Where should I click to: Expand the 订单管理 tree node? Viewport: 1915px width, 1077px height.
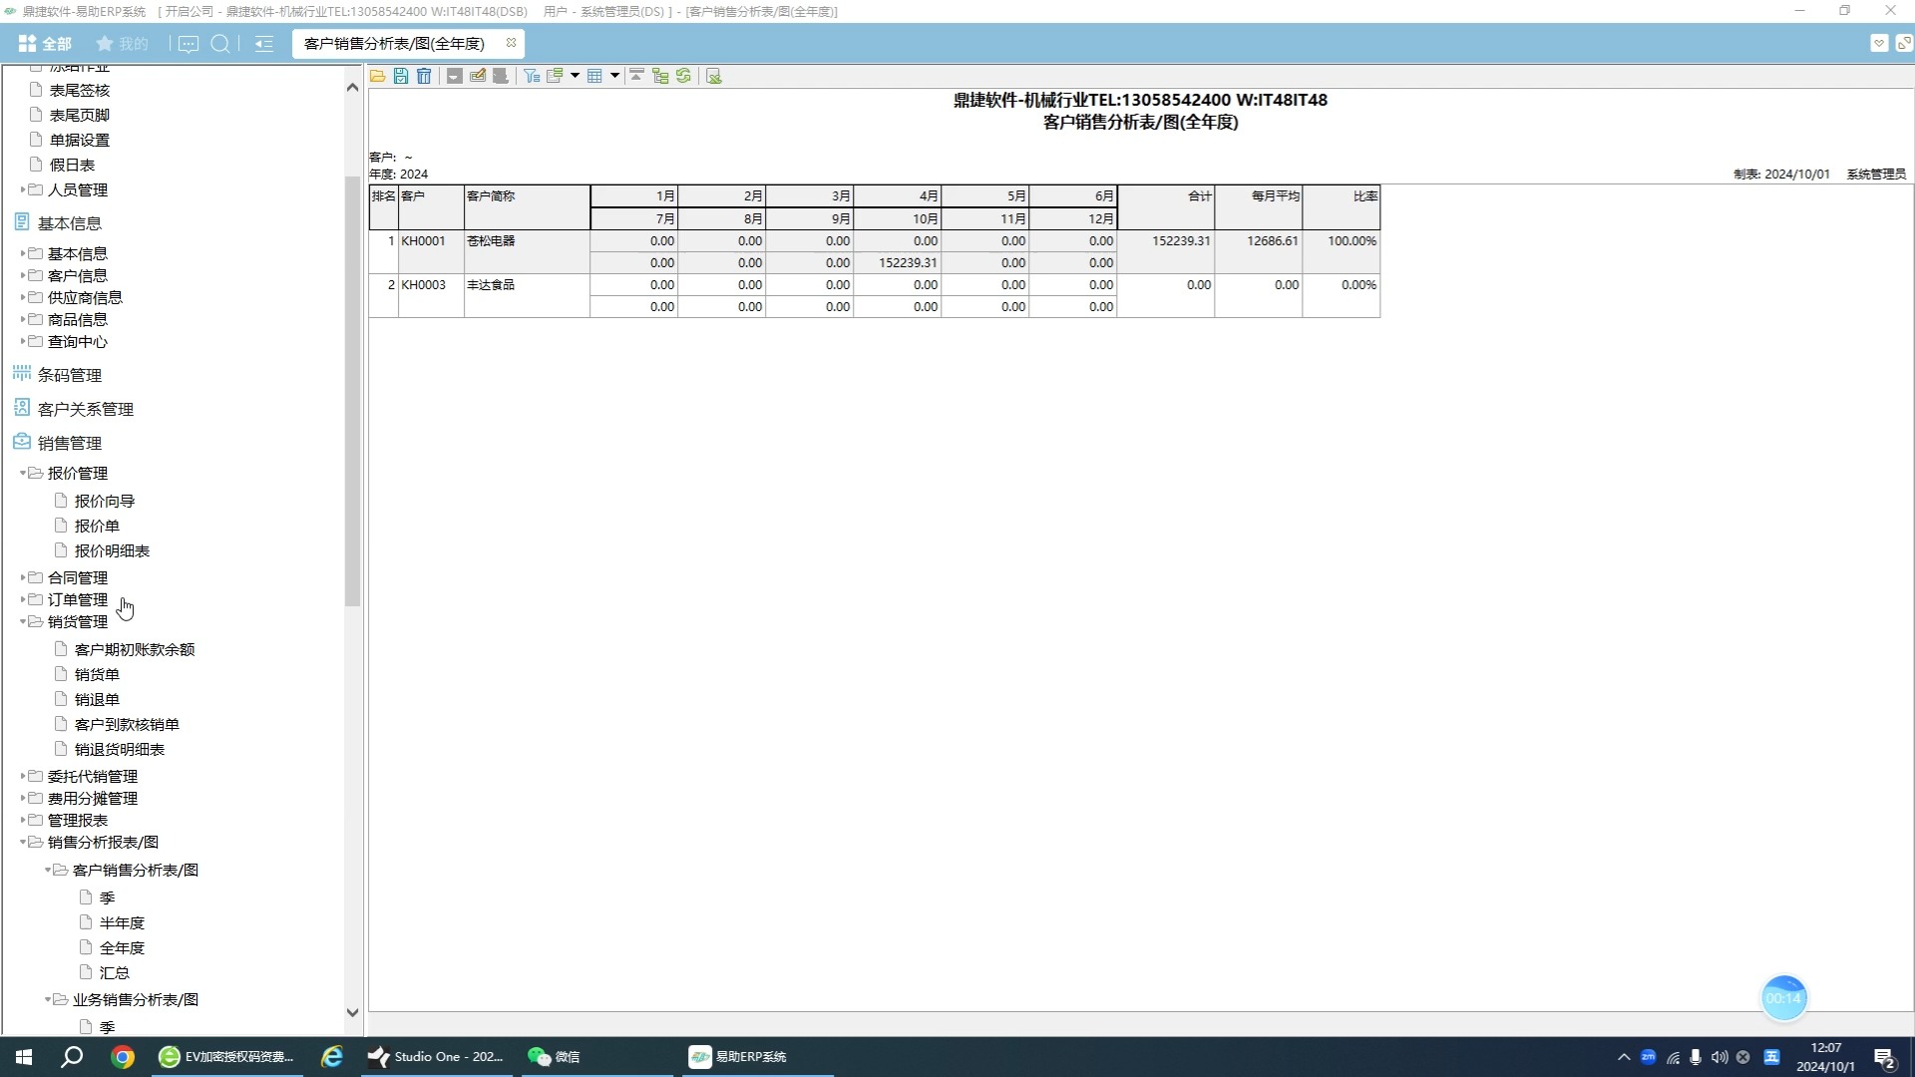click(23, 599)
